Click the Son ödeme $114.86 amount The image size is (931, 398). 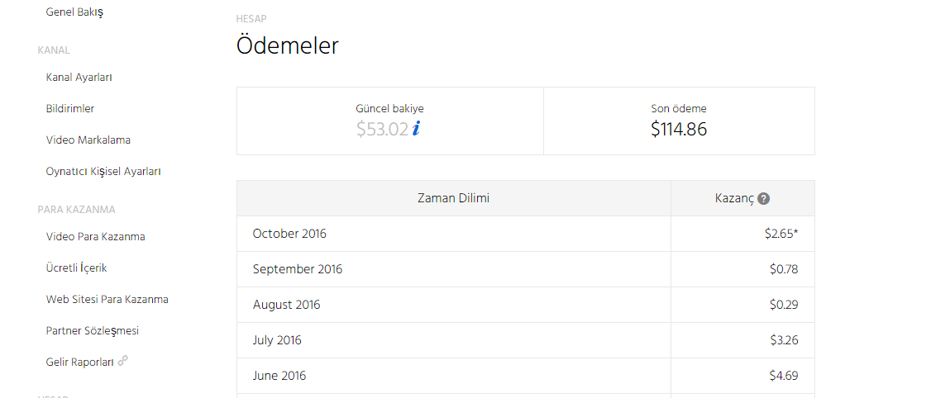[679, 130]
